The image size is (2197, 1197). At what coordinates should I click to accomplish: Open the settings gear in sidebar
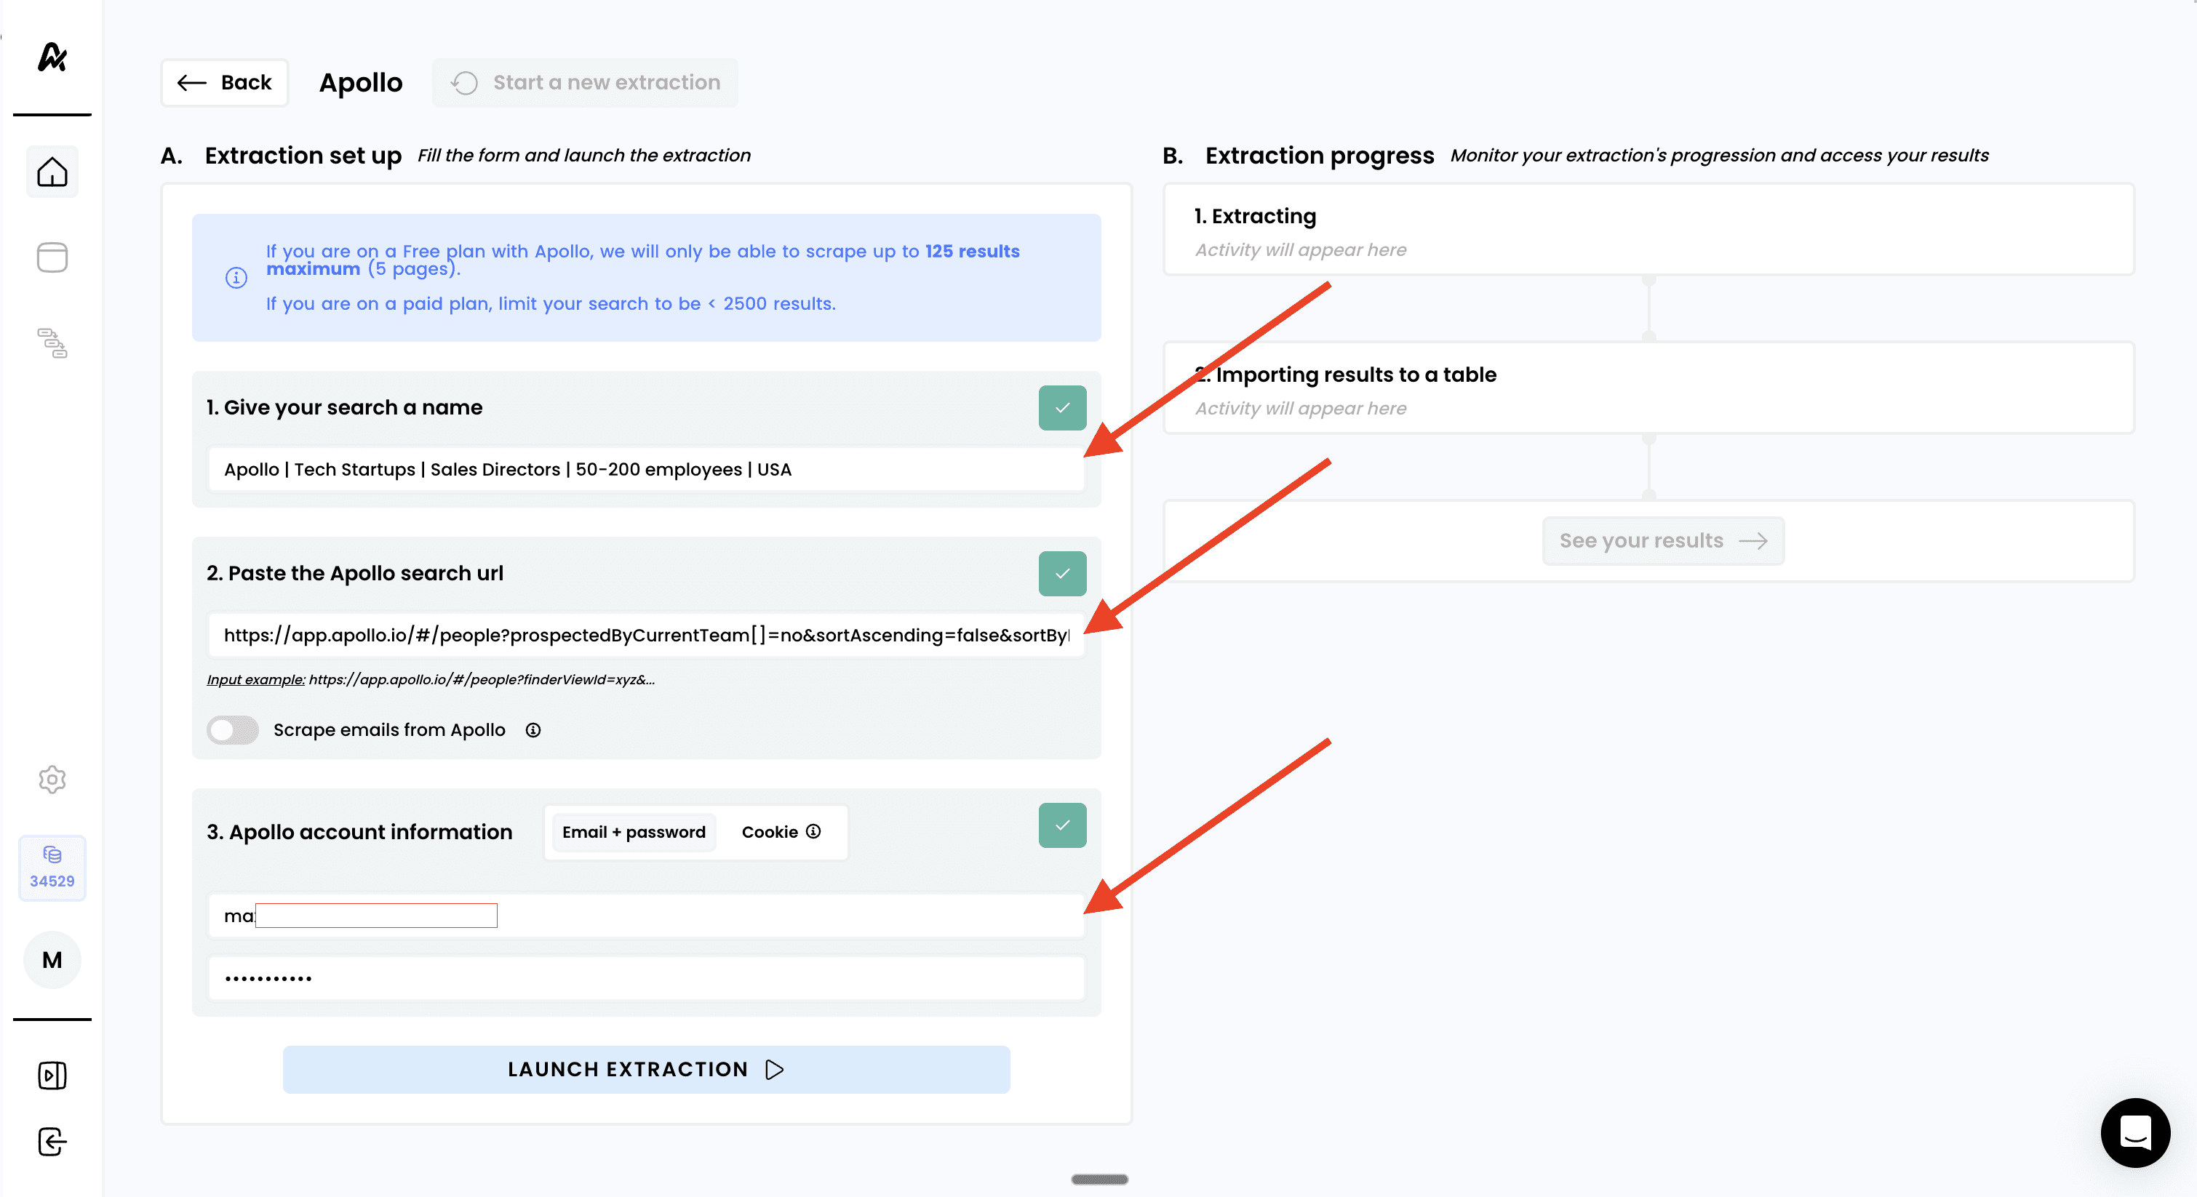[52, 780]
